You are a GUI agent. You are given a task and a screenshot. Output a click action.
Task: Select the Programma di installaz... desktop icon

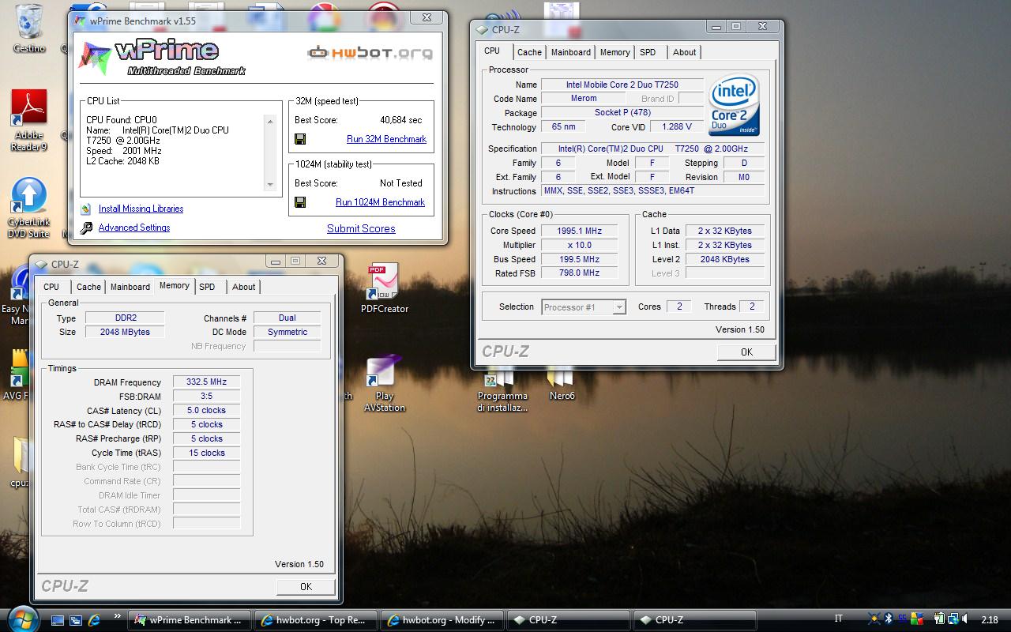click(x=502, y=390)
